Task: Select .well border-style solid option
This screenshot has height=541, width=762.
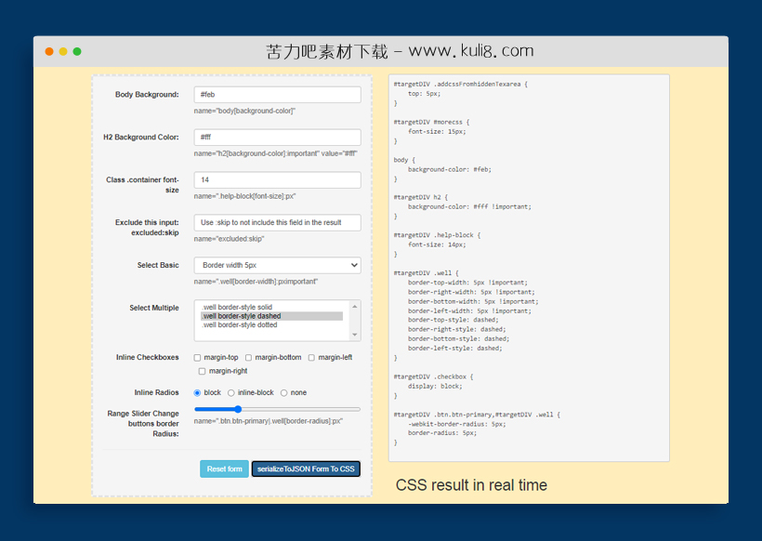Action: [x=237, y=307]
